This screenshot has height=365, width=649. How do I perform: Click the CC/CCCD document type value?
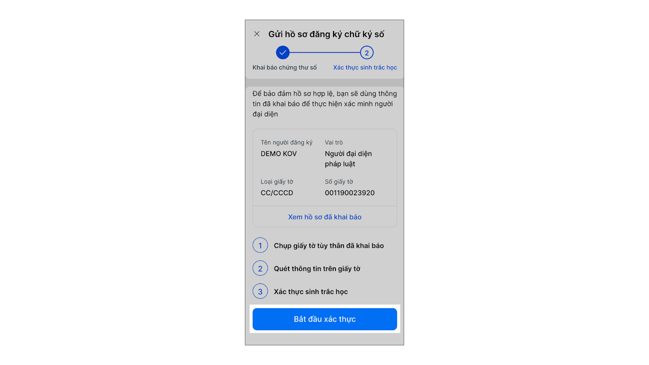pos(277,193)
